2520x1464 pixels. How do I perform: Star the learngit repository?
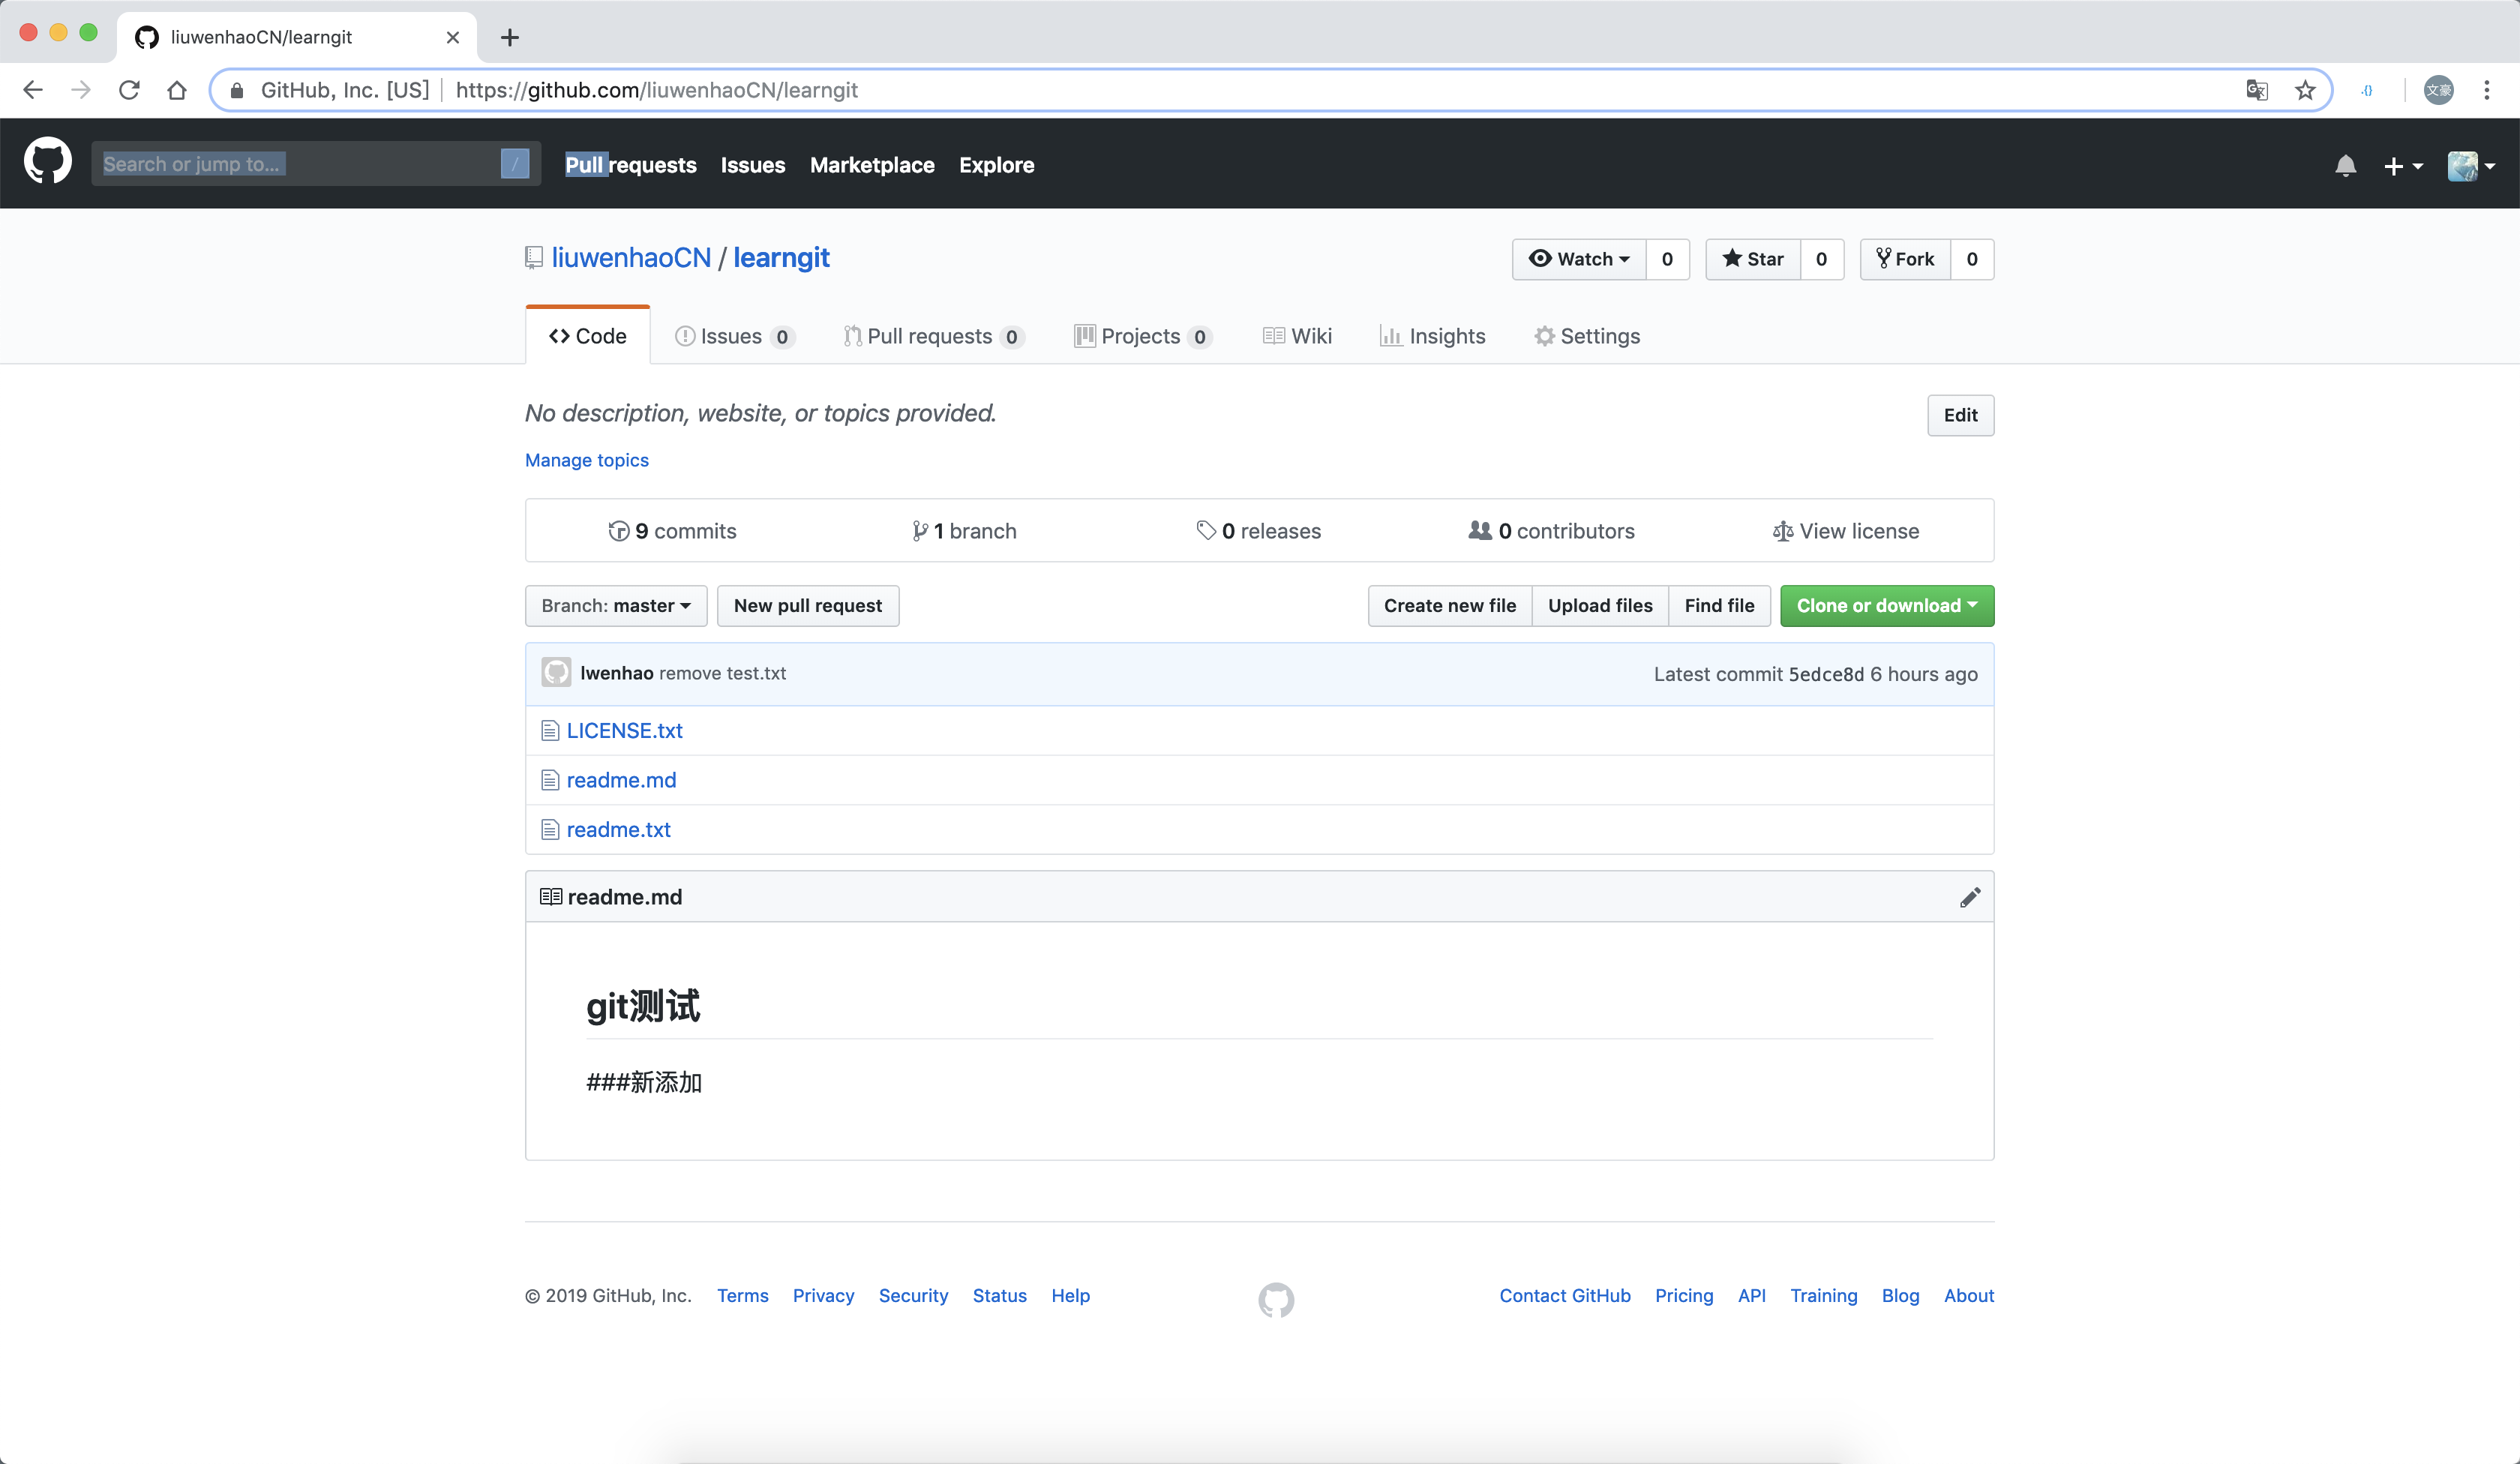(1753, 259)
